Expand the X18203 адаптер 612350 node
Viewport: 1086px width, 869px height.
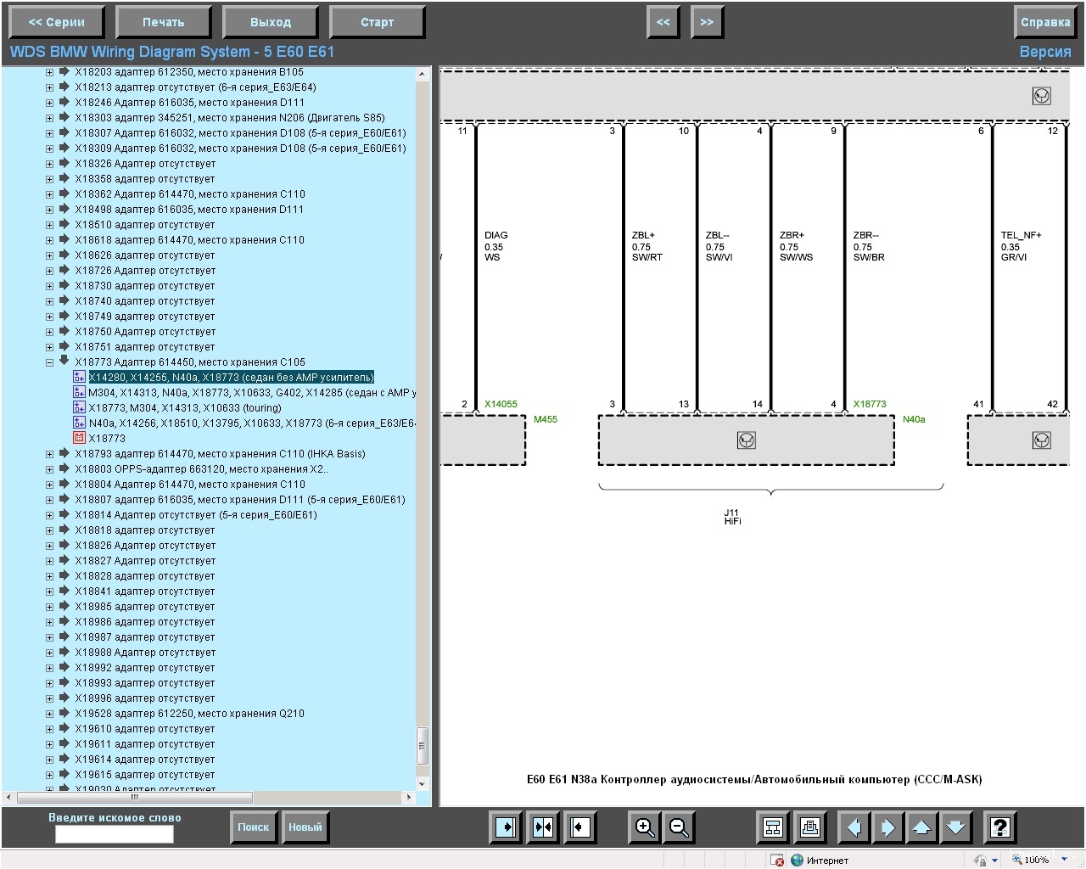pyautogui.click(x=49, y=72)
